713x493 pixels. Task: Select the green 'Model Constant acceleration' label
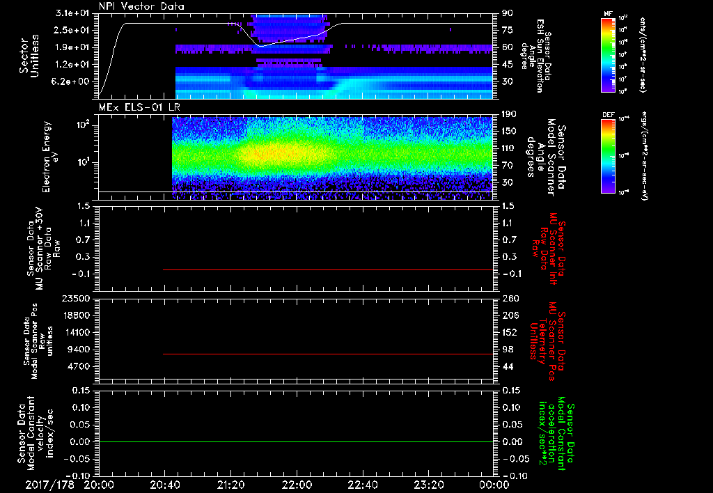tap(556, 435)
